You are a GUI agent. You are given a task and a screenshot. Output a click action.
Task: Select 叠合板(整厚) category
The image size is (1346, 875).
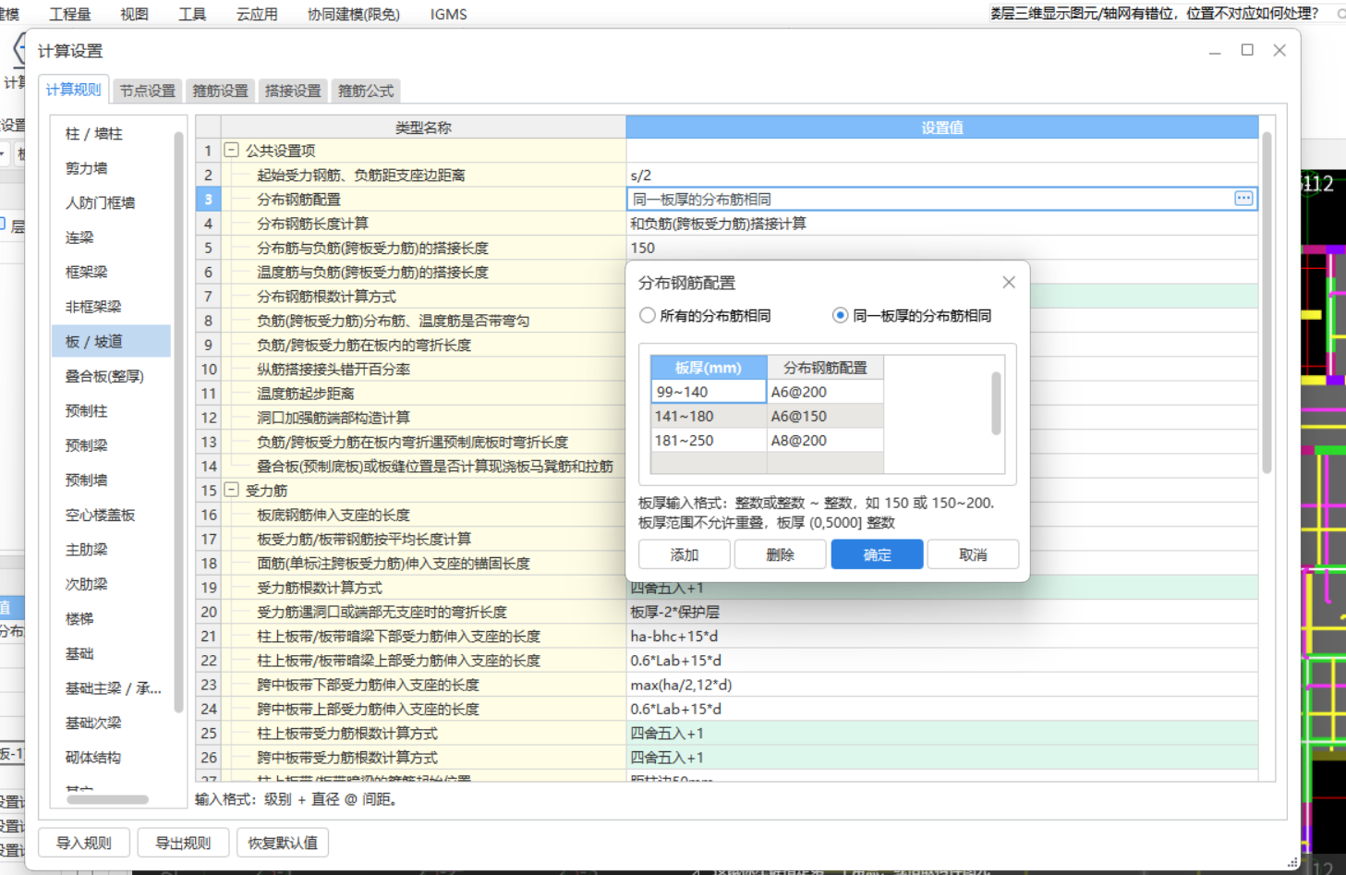pyautogui.click(x=112, y=376)
